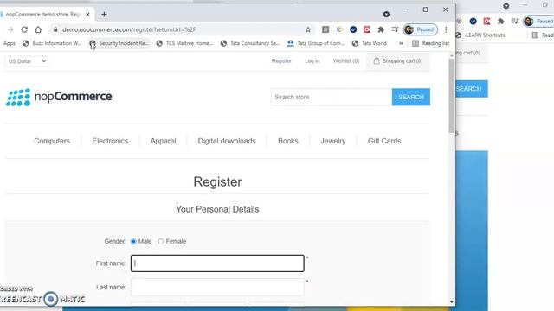
Task: Select the Male gender radio button
Action: pyautogui.click(x=133, y=242)
